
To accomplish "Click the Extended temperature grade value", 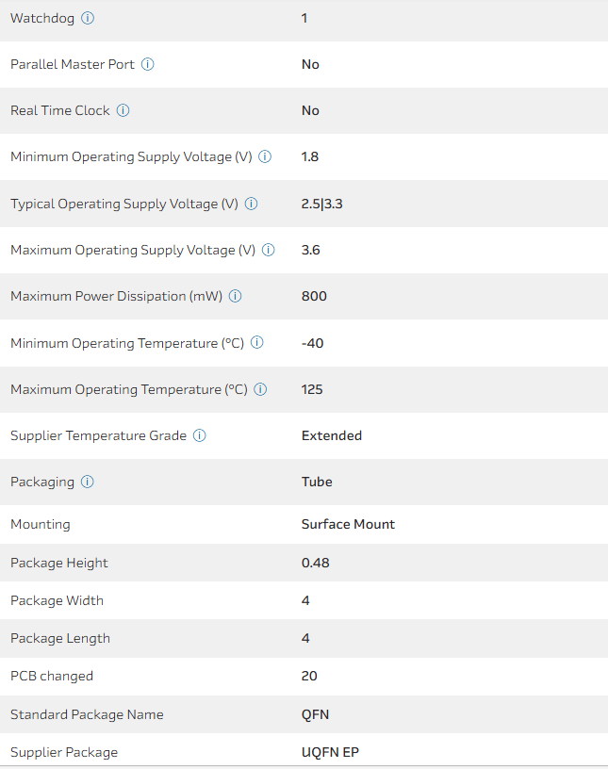I will coord(332,435).
